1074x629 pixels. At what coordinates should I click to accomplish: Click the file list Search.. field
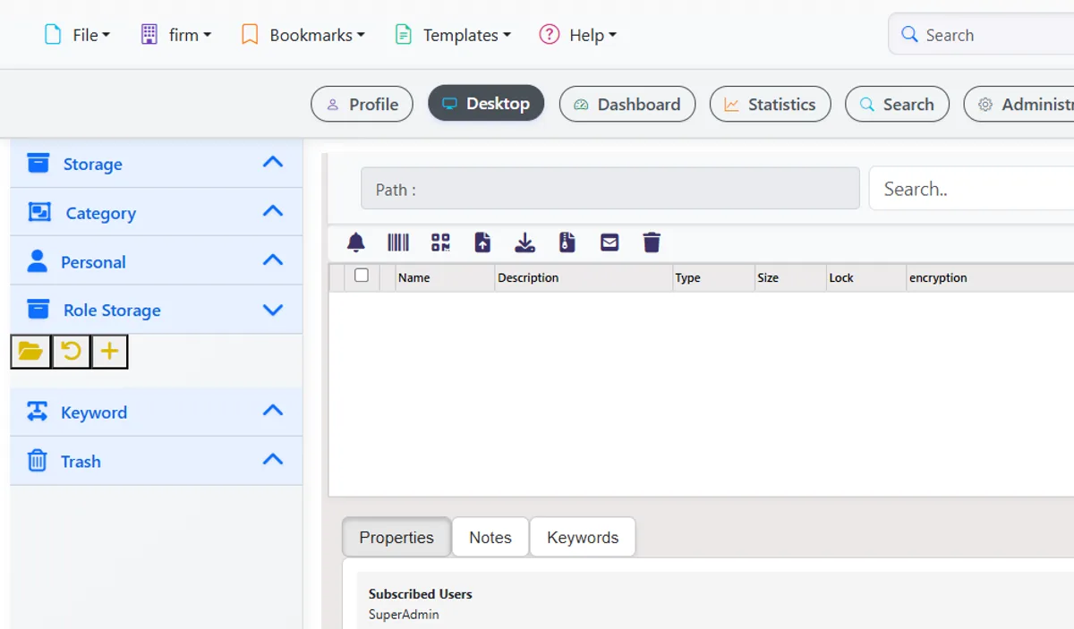coord(971,189)
